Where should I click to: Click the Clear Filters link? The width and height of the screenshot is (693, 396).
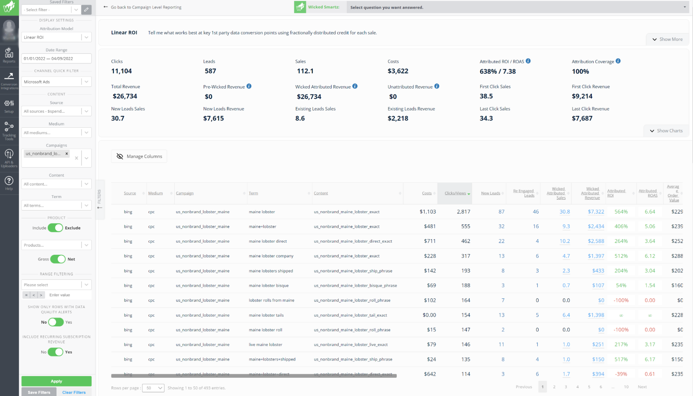tap(74, 392)
